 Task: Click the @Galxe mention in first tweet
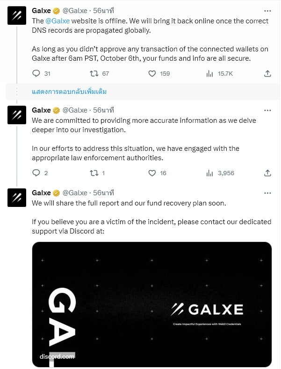click(58, 21)
